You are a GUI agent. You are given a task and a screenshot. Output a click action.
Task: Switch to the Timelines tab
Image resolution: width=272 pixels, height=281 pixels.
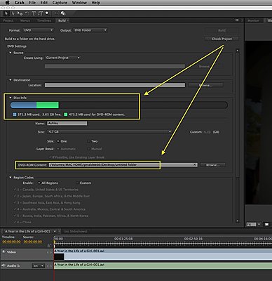[x=44, y=20]
